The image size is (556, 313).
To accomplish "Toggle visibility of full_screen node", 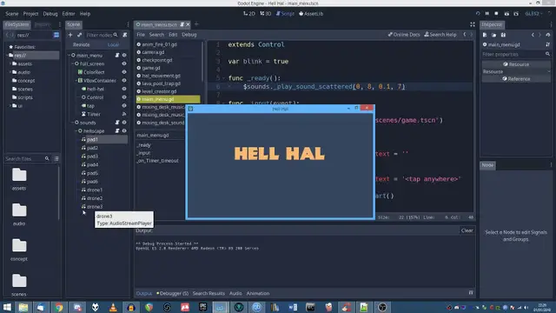I will [x=124, y=63].
